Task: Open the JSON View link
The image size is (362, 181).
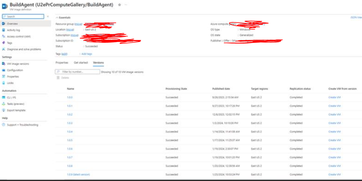Action: [356, 18]
